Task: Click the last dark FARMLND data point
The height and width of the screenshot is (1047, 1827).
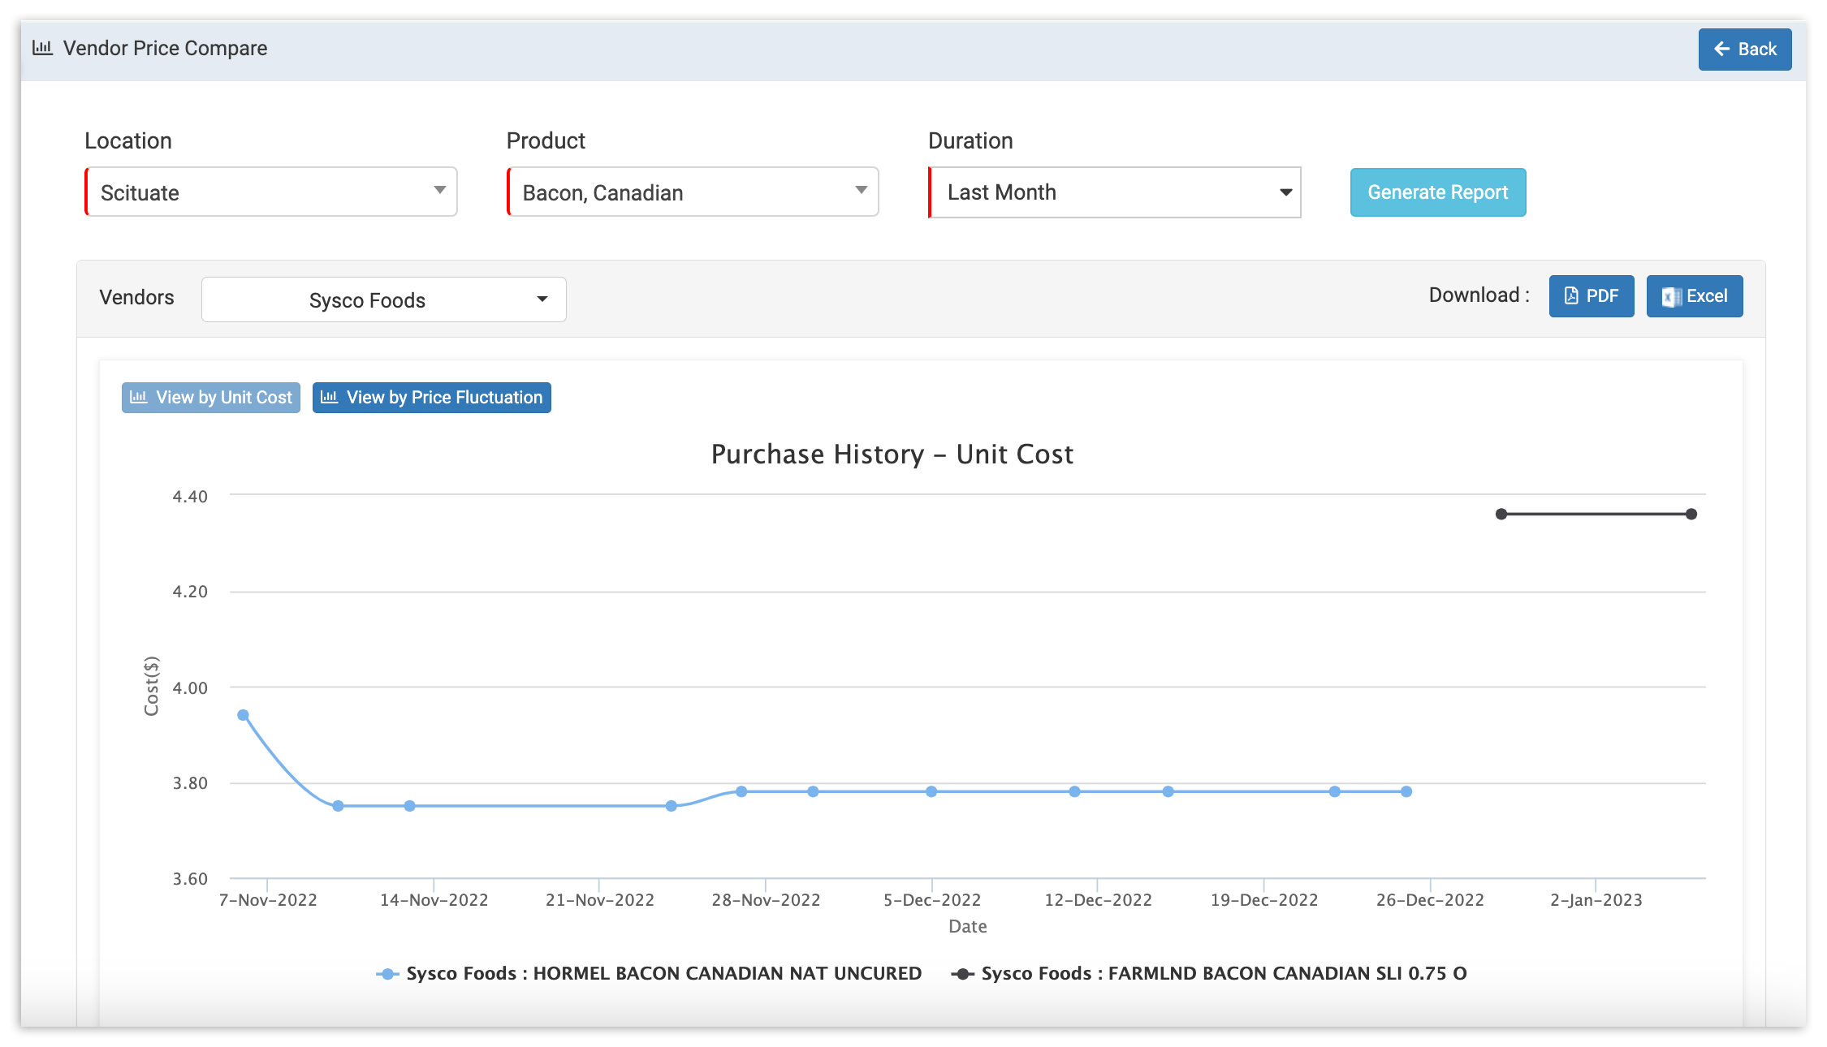Action: coord(1691,514)
